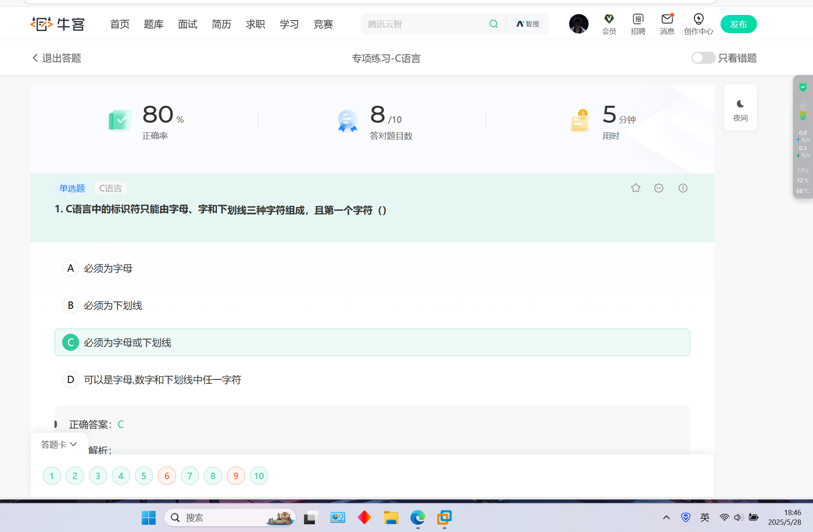This screenshot has width=813, height=532.
Task: Select option D radio choice
Action: click(x=71, y=380)
